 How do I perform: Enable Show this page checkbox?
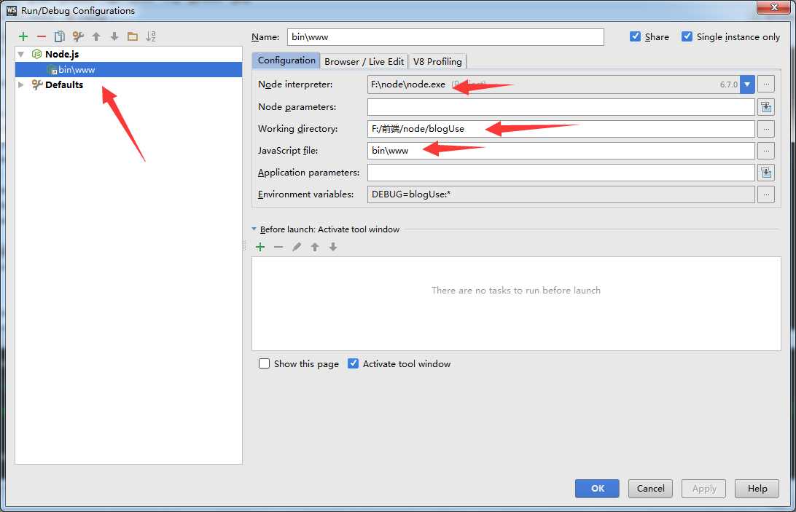click(264, 363)
